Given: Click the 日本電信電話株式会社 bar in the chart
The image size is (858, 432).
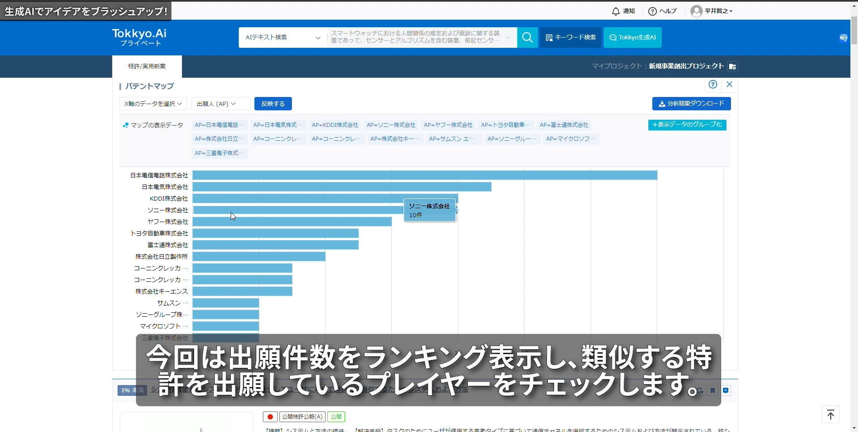Looking at the screenshot, I should (x=425, y=175).
